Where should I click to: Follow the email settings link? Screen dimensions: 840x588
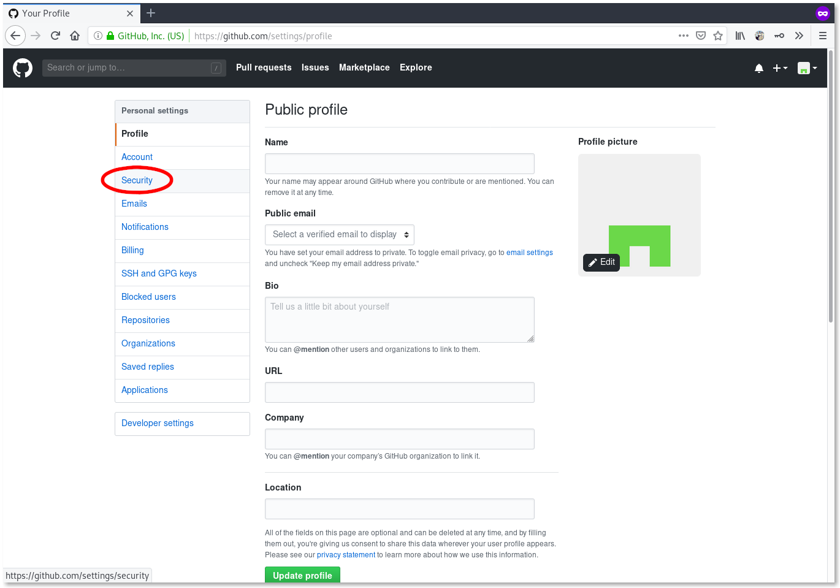coord(530,253)
